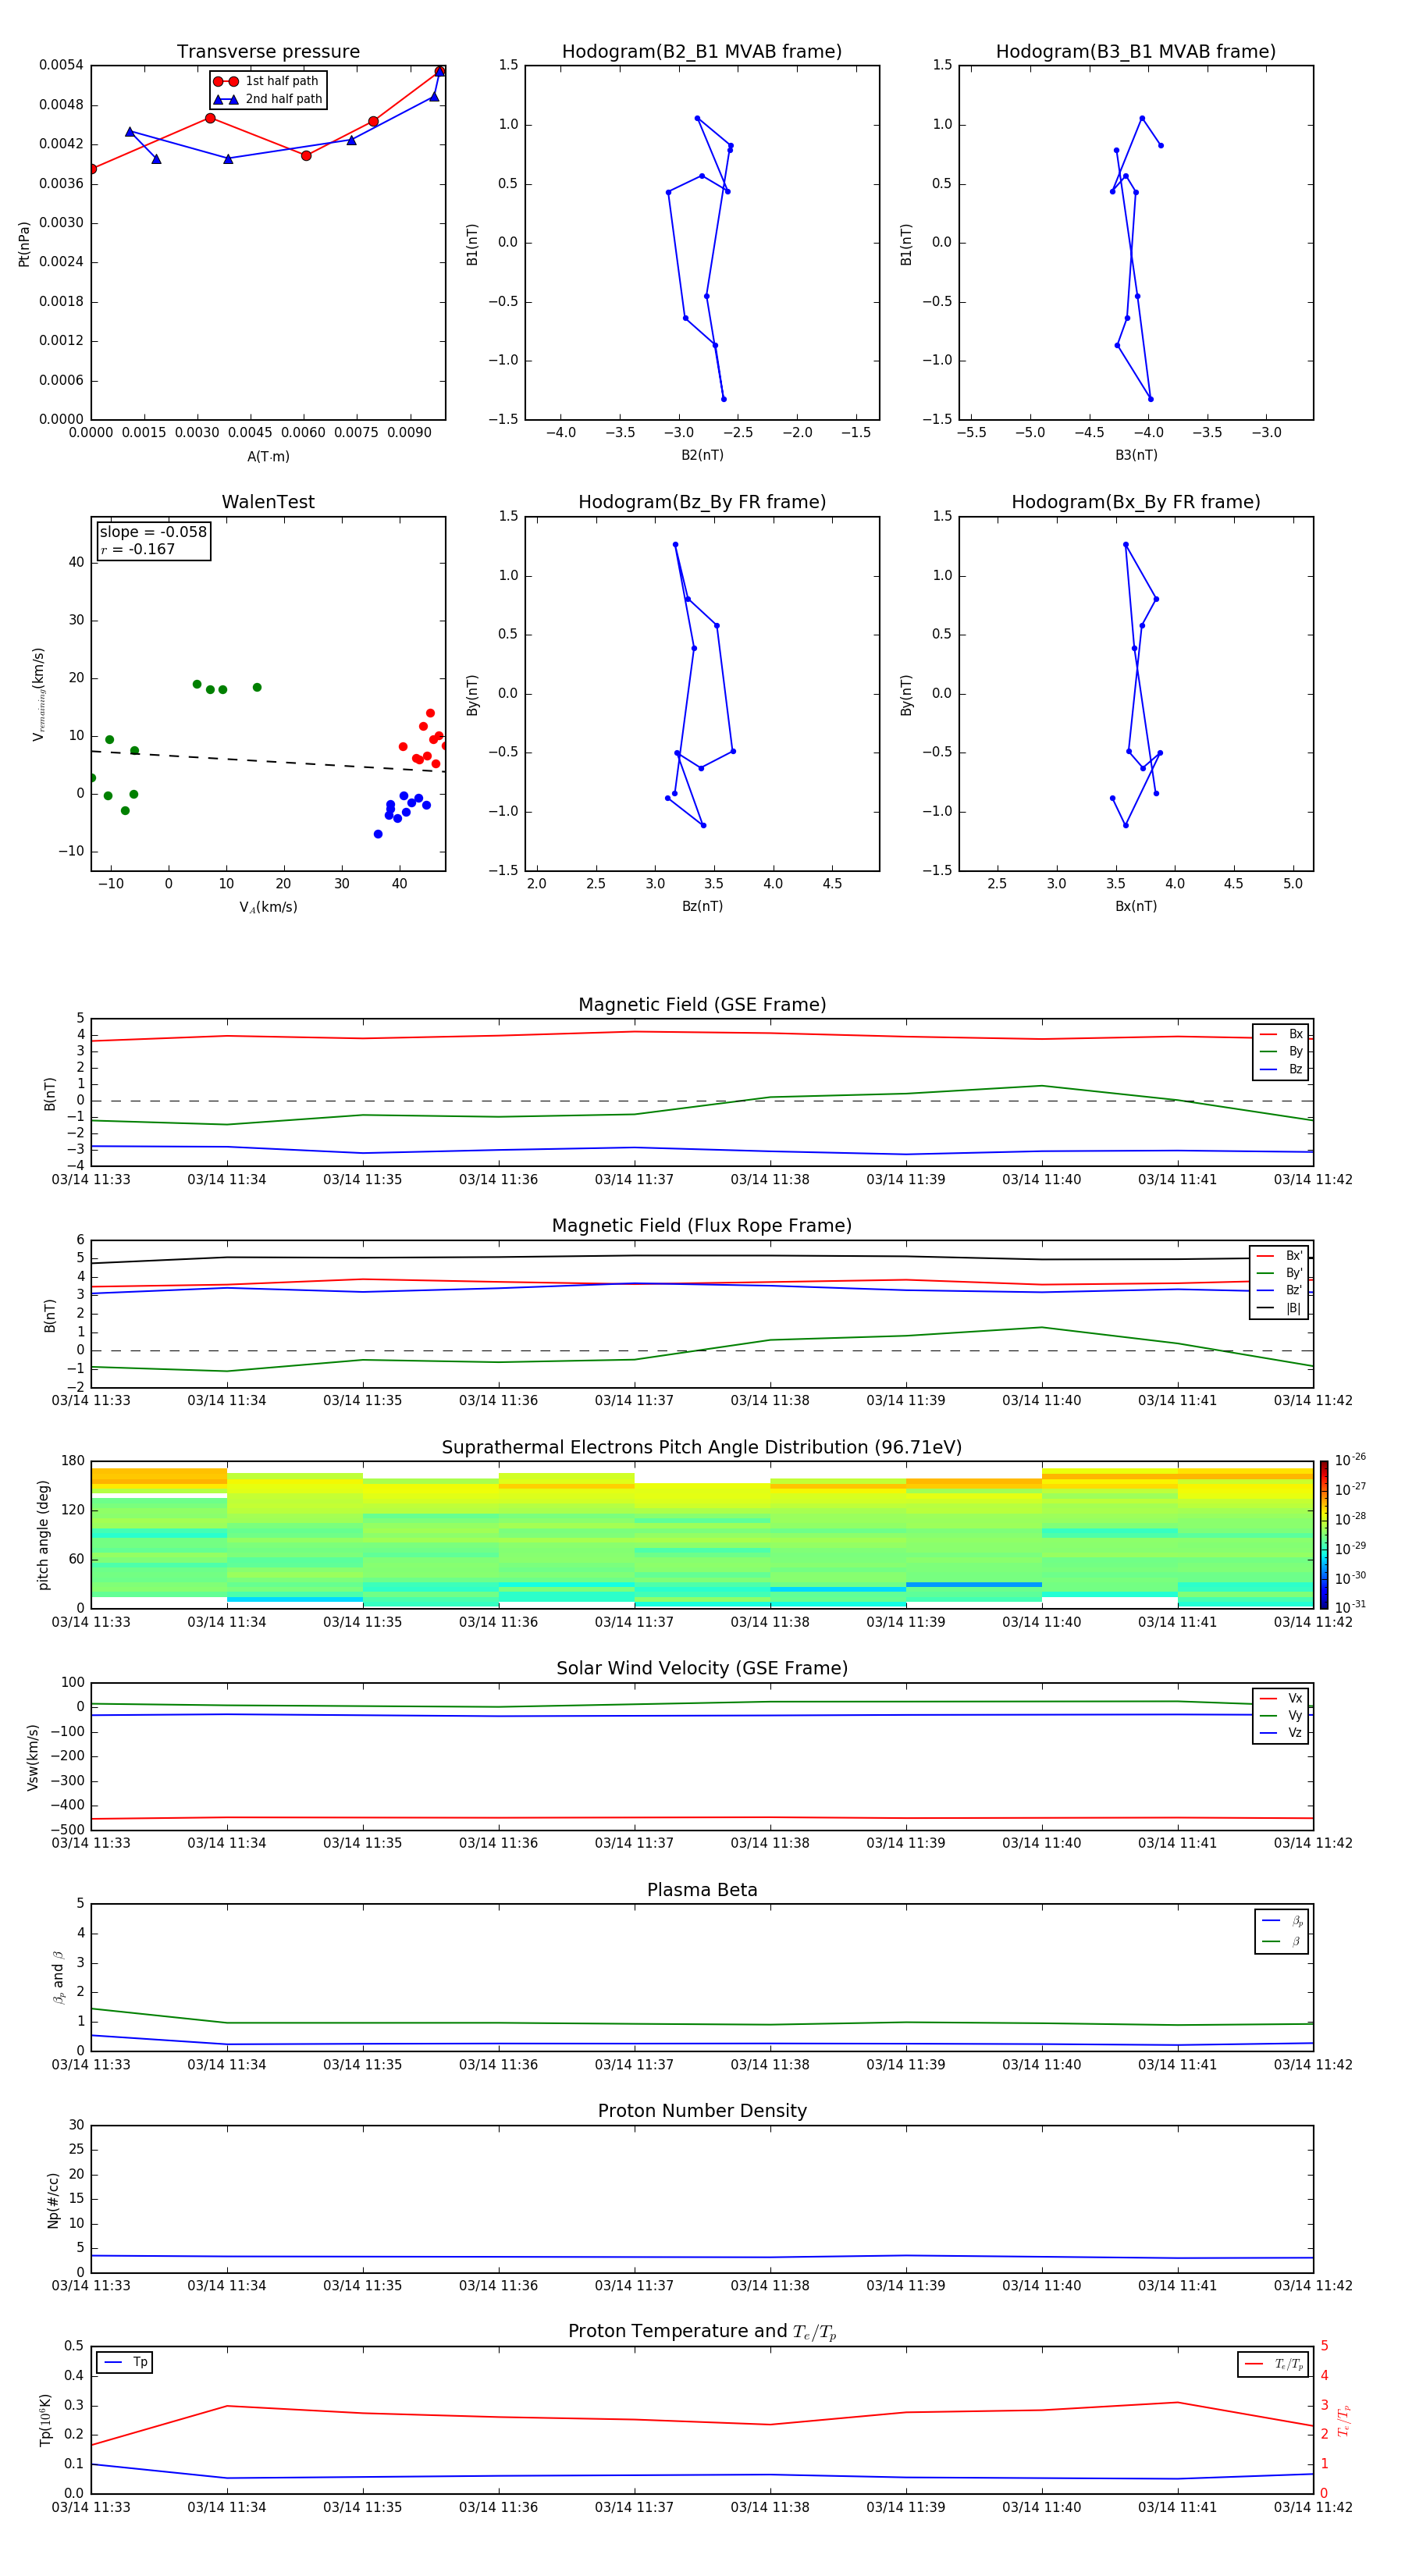This screenshot has width=1405, height=2576.
Task: Click the "Transverse pressure" plot title
Action: pyautogui.click(x=268, y=52)
